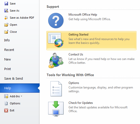Click the Save as Adobe PDF icon
140x124 pixels.
(6, 18)
